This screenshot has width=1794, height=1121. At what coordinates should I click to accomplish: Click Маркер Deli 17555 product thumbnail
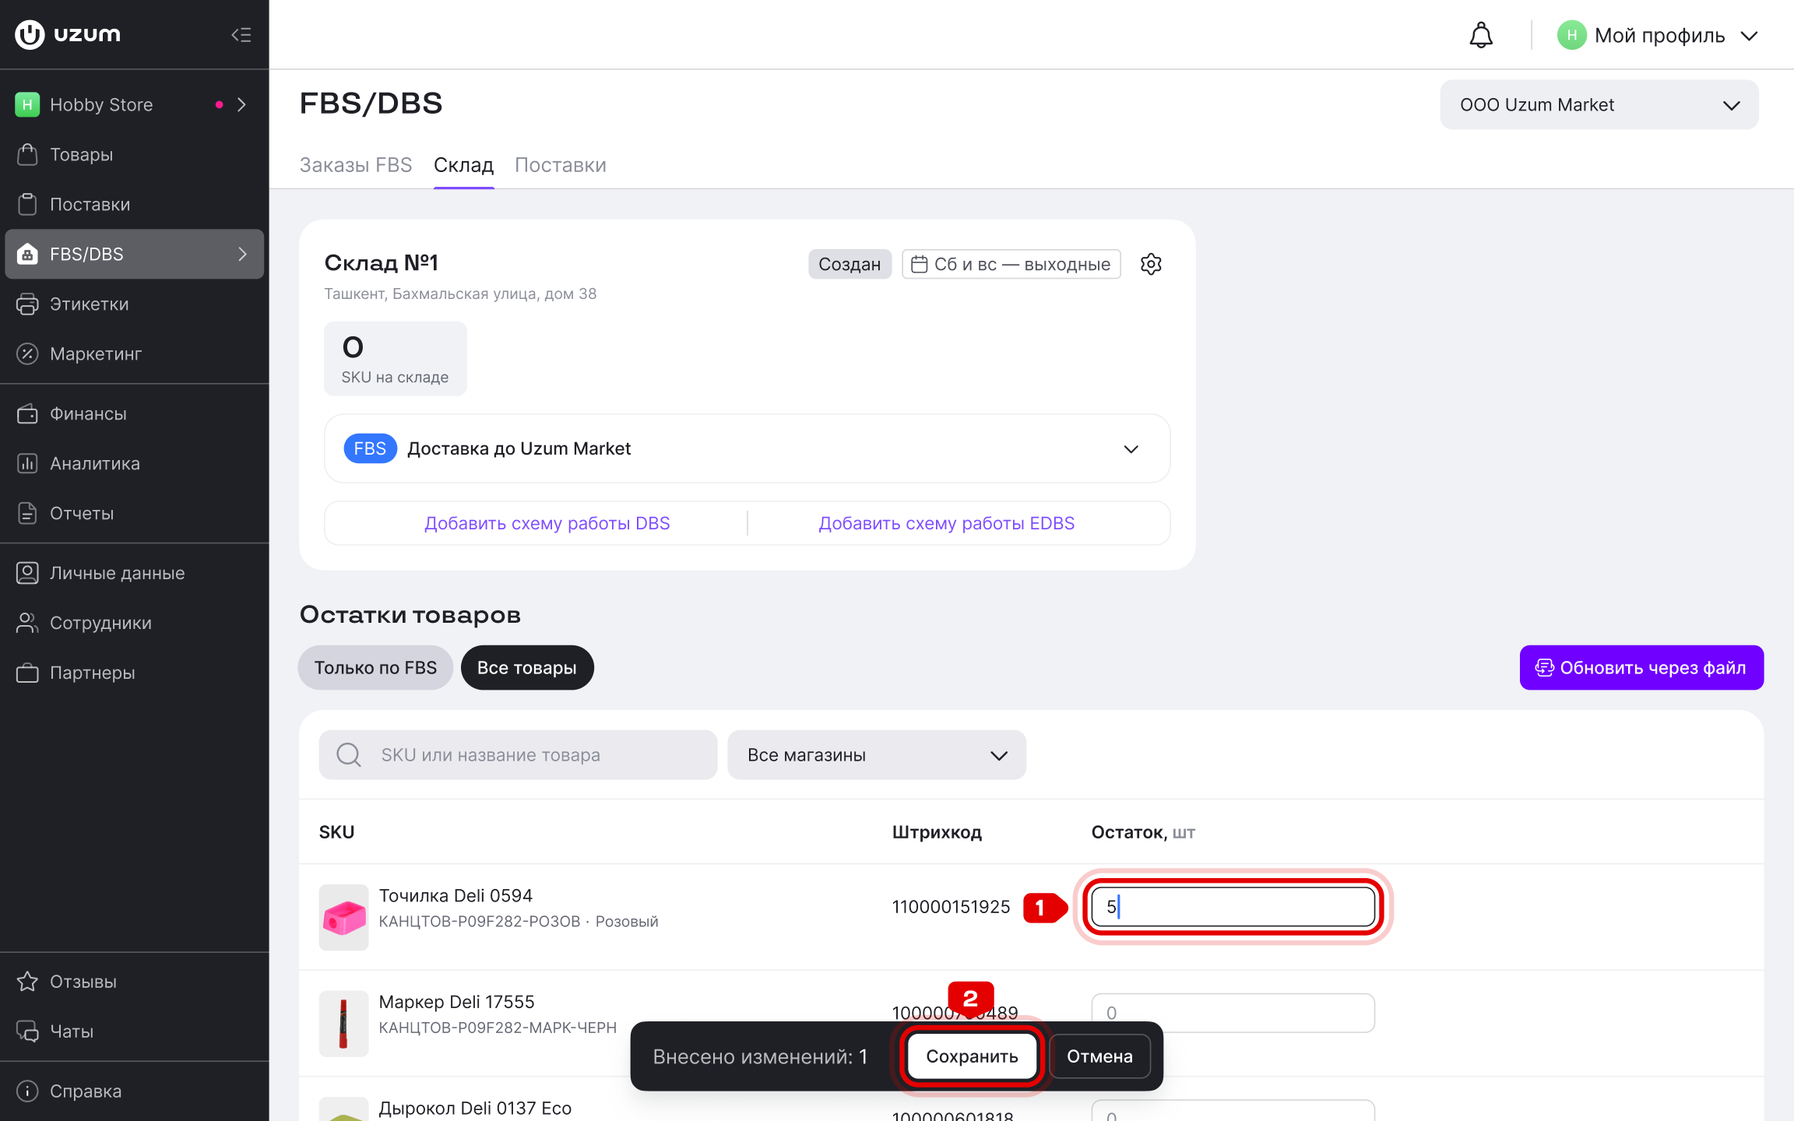coord(343,1023)
